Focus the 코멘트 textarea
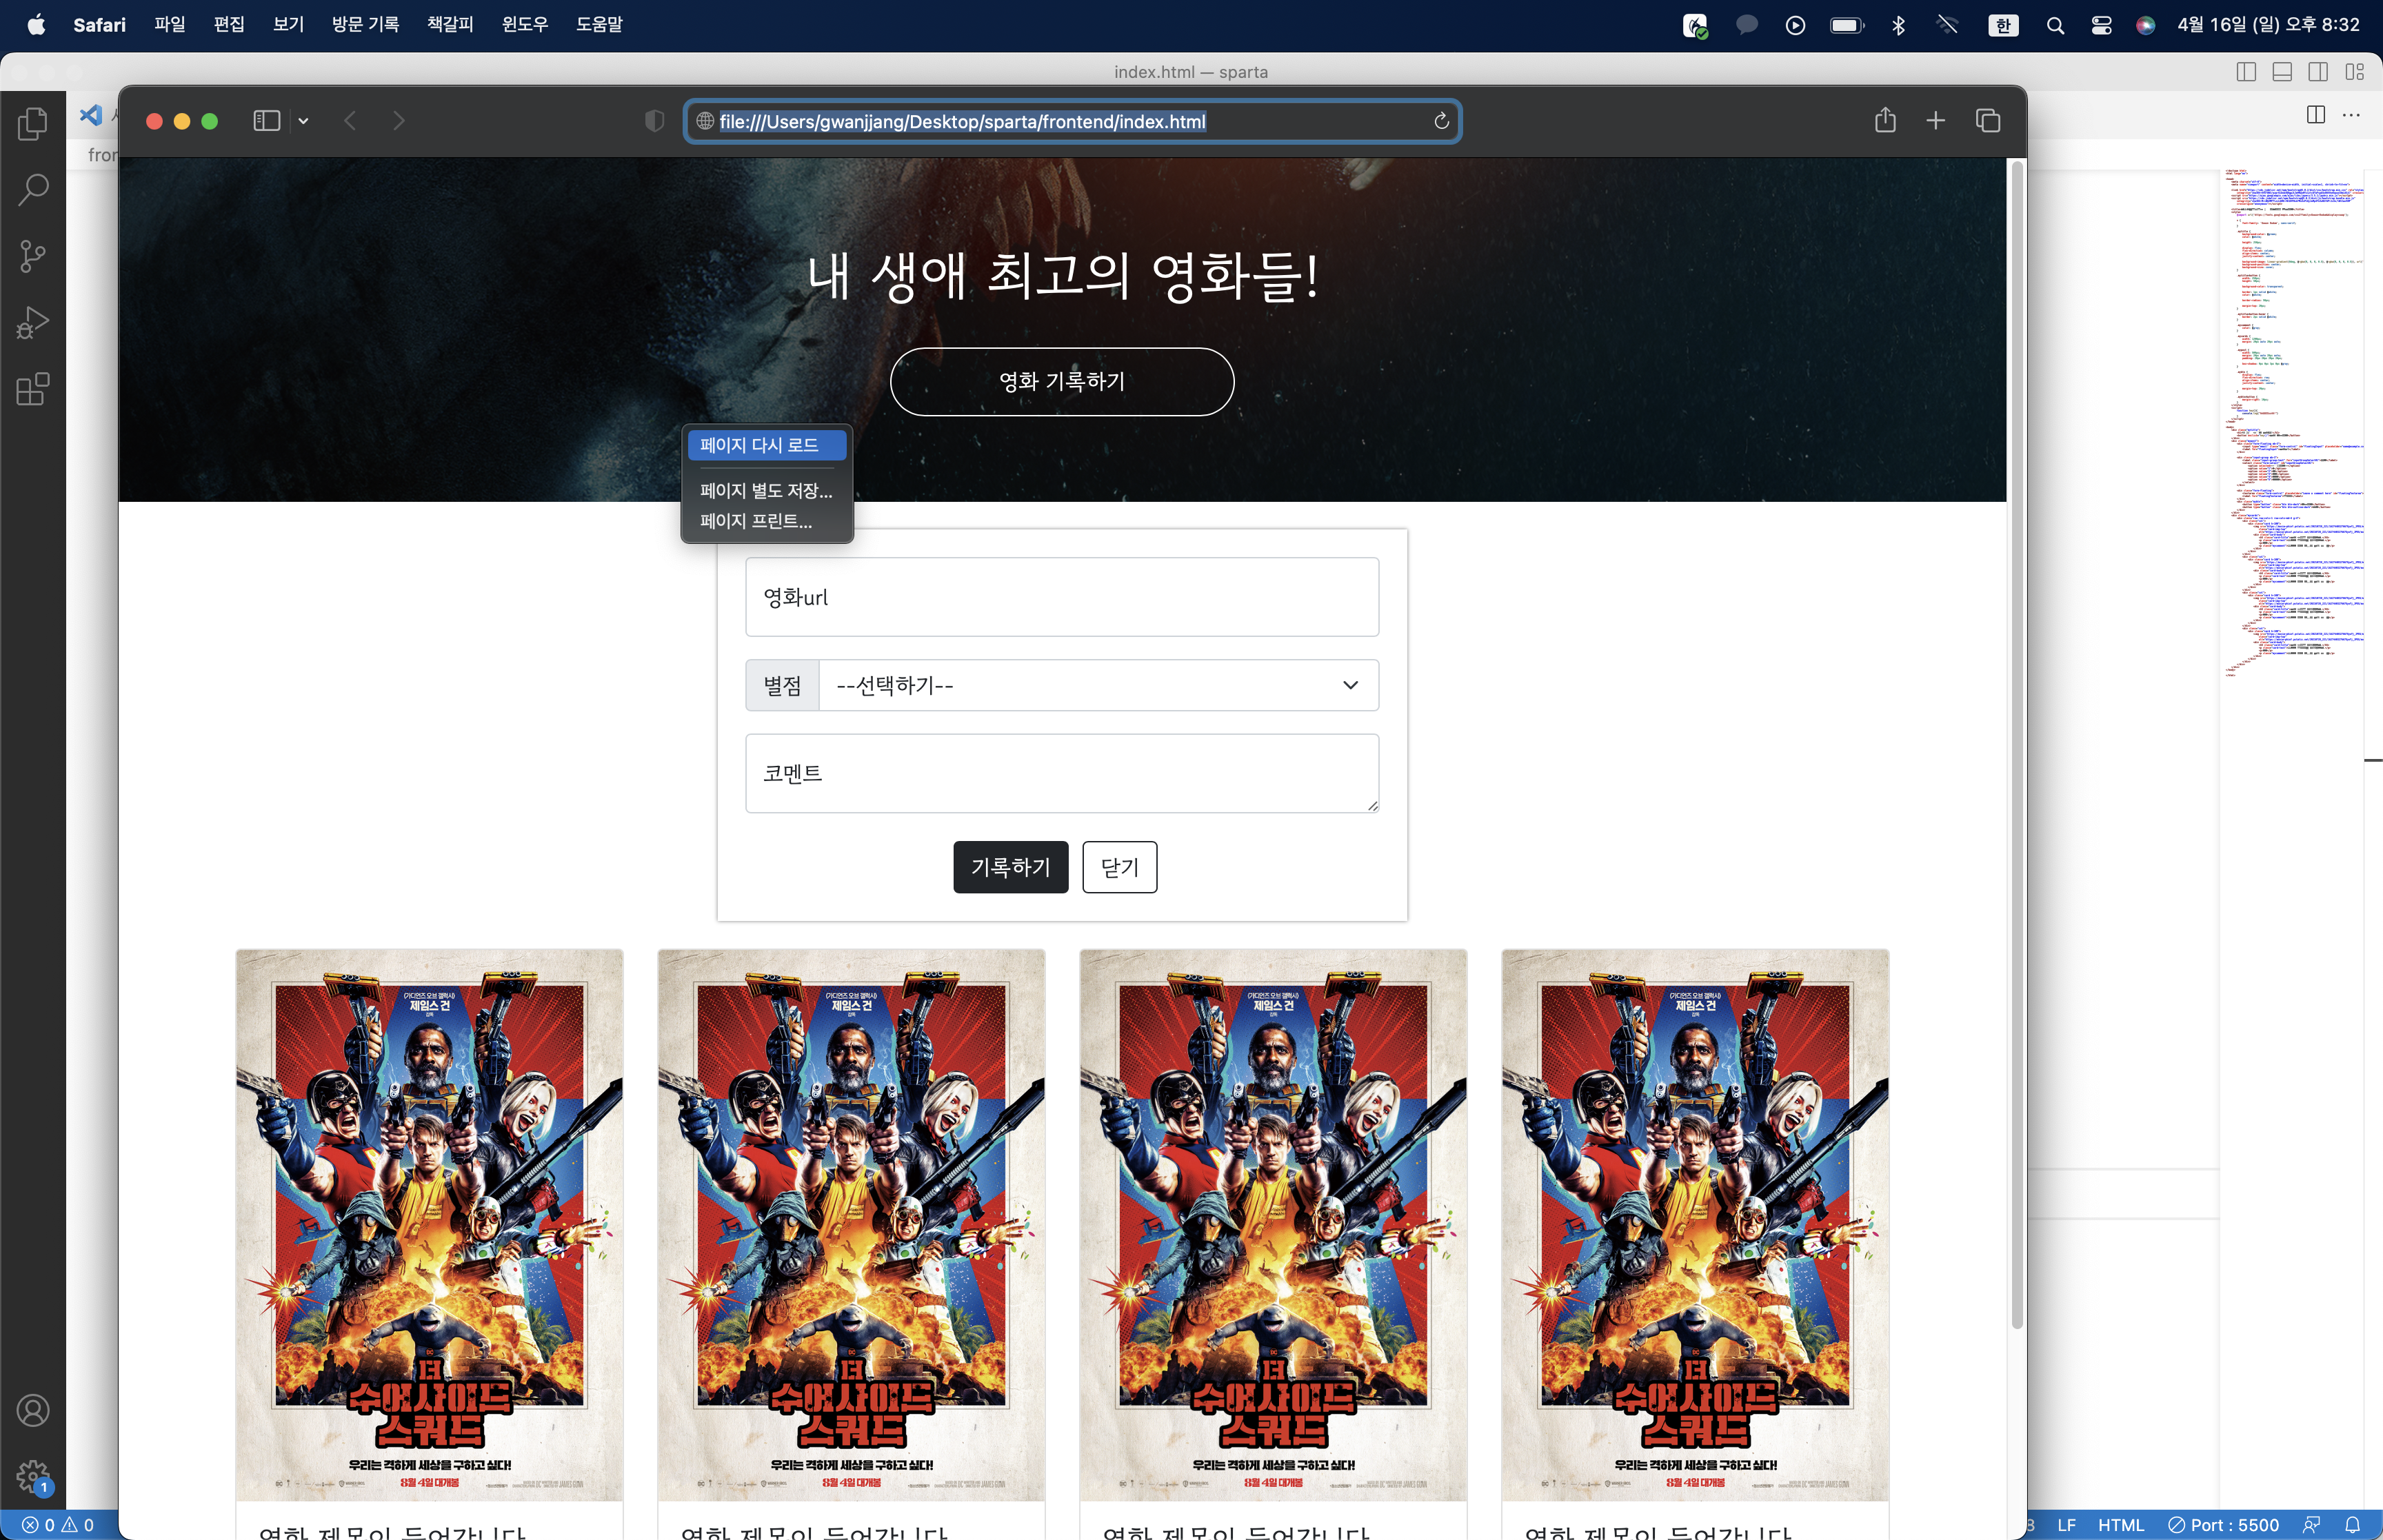The image size is (2383, 1540). pyautogui.click(x=1062, y=774)
